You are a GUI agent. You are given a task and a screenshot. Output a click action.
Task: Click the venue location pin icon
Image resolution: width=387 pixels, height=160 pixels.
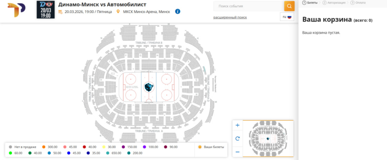[x=118, y=12]
